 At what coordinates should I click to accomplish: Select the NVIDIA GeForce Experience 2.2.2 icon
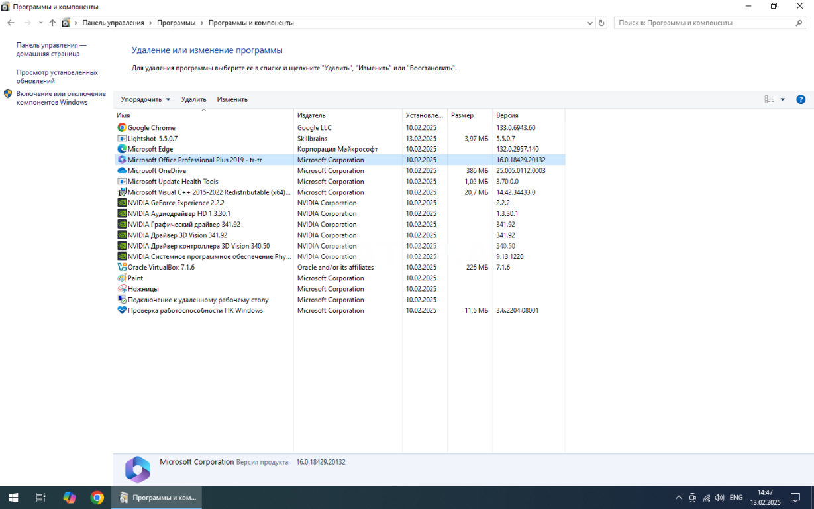[122, 203]
